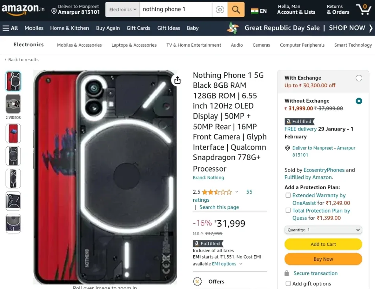Click the Add to Cart button
Screen dimensions: 375x289
[323, 244]
